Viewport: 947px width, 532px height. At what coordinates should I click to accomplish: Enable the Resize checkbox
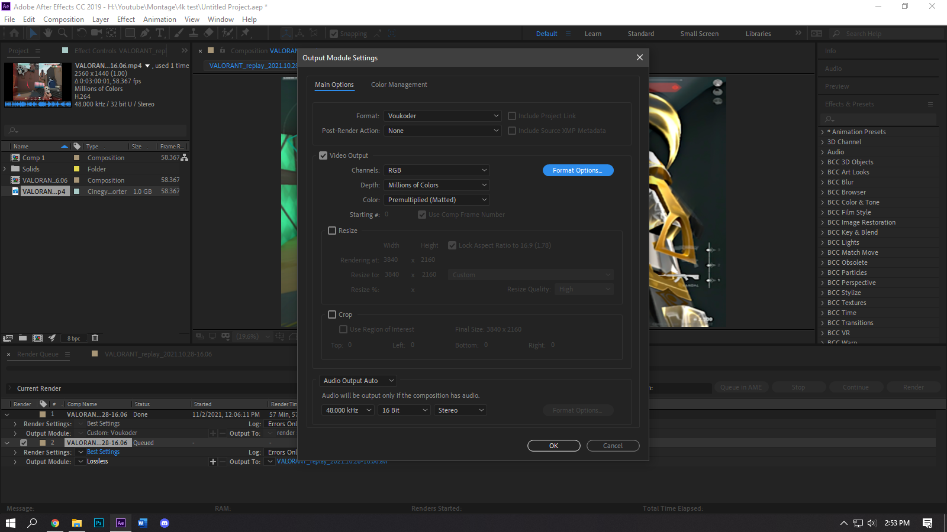pyautogui.click(x=332, y=231)
